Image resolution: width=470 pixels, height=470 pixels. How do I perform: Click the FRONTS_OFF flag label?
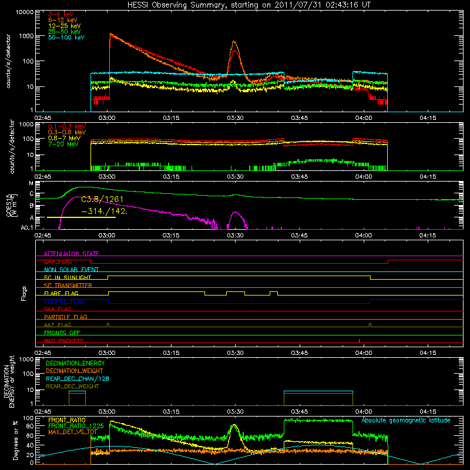pyautogui.click(x=62, y=333)
